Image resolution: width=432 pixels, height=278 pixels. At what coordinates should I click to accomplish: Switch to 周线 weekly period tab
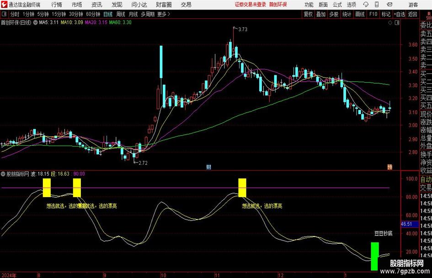click(x=121, y=14)
